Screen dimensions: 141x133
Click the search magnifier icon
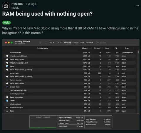[98, 43]
